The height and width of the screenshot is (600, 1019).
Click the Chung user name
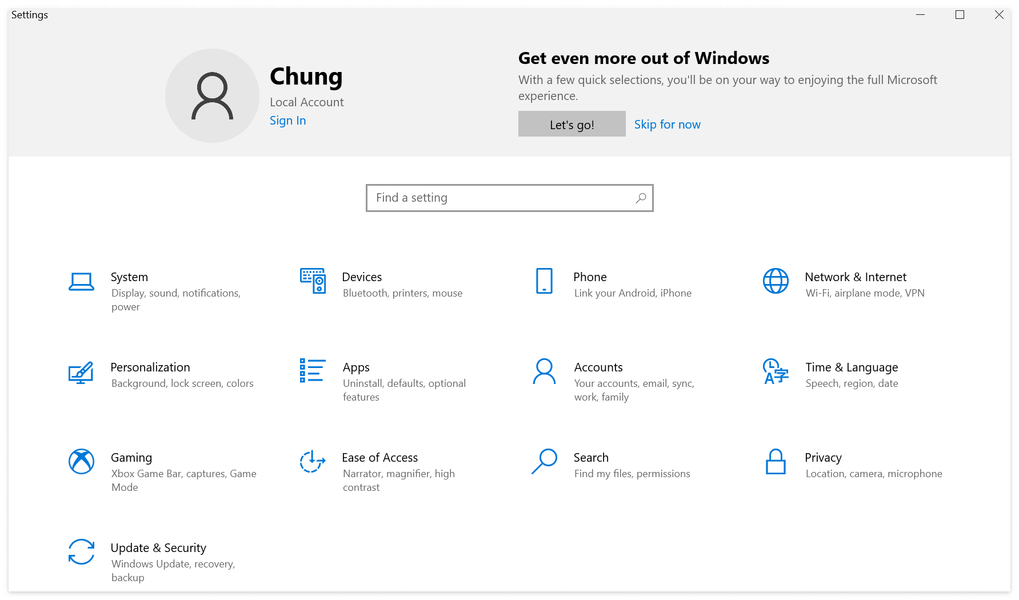[x=306, y=77]
